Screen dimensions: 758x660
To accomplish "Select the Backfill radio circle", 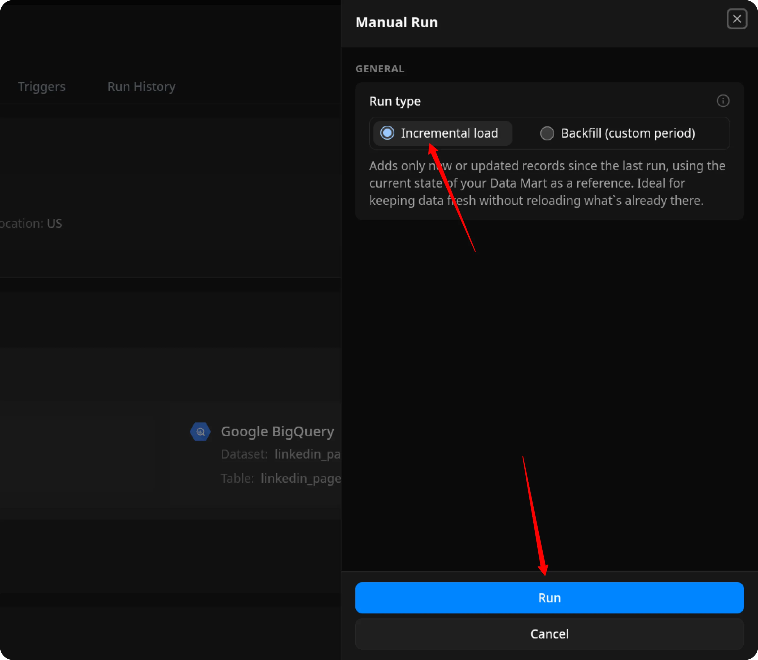I will point(547,133).
